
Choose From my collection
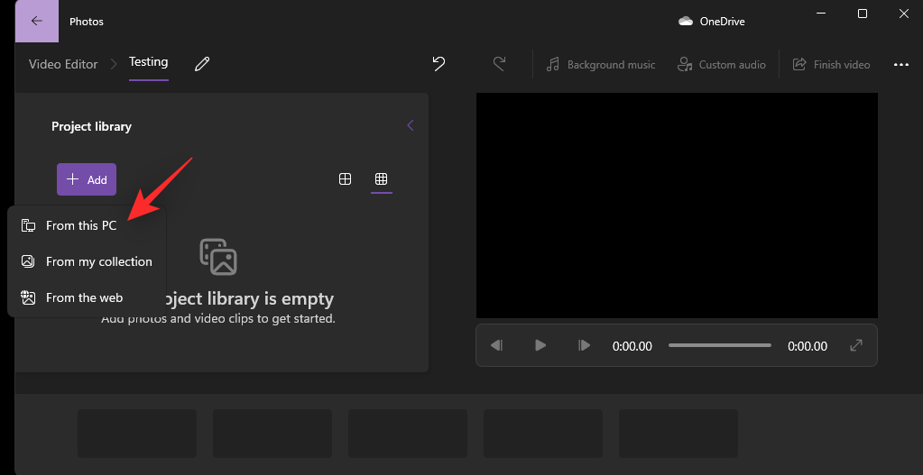[88, 261]
